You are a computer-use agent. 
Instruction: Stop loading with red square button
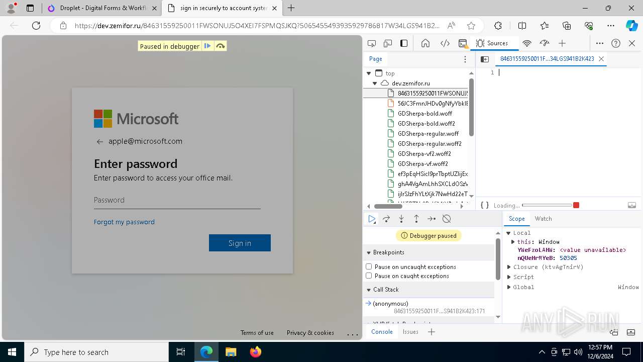click(576, 205)
